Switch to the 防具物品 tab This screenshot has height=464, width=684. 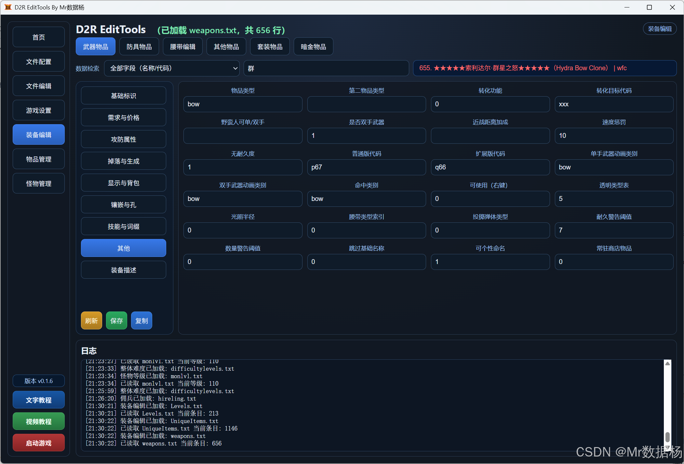tap(139, 47)
